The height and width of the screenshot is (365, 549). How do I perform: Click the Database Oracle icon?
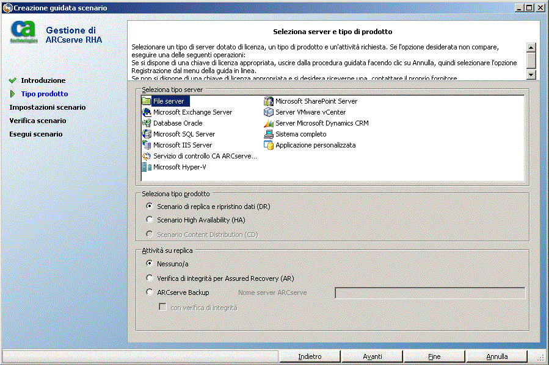pos(147,123)
